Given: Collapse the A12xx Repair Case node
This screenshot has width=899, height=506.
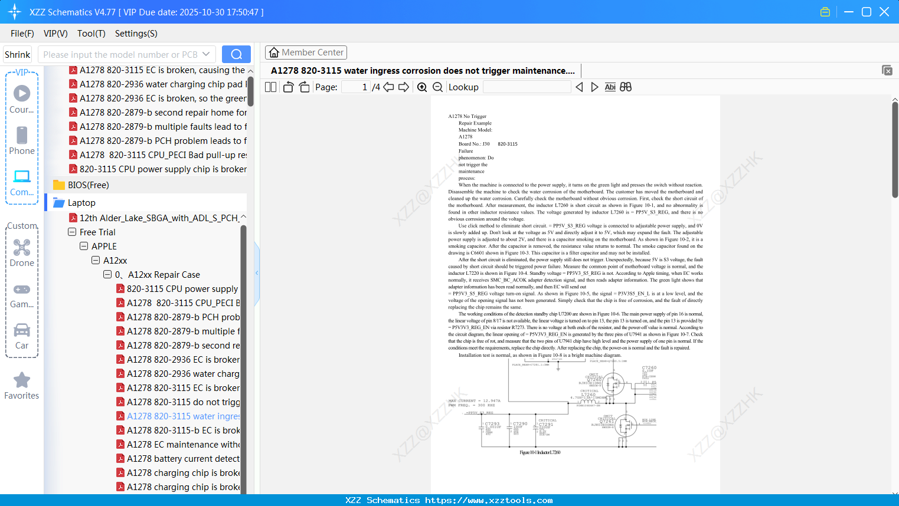Looking at the screenshot, I should 107,275.
